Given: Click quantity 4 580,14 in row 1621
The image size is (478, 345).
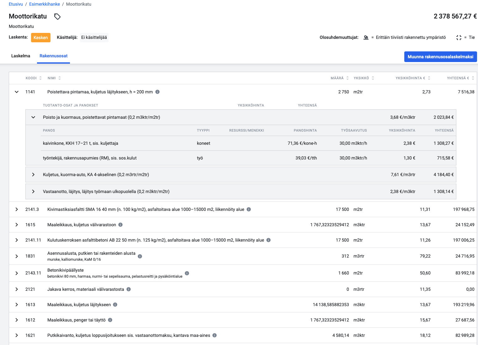Looking at the screenshot, I should pyautogui.click(x=341, y=335).
